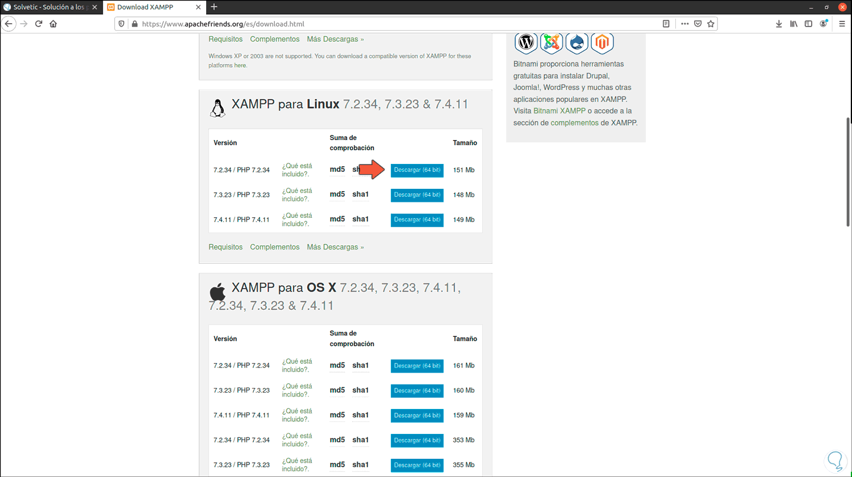Close the Solvetic tab
The image size is (852, 477).
pos(94,7)
